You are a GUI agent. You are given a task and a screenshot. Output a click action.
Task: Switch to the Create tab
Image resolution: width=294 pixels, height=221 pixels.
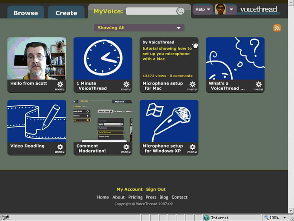tap(66, 13)
